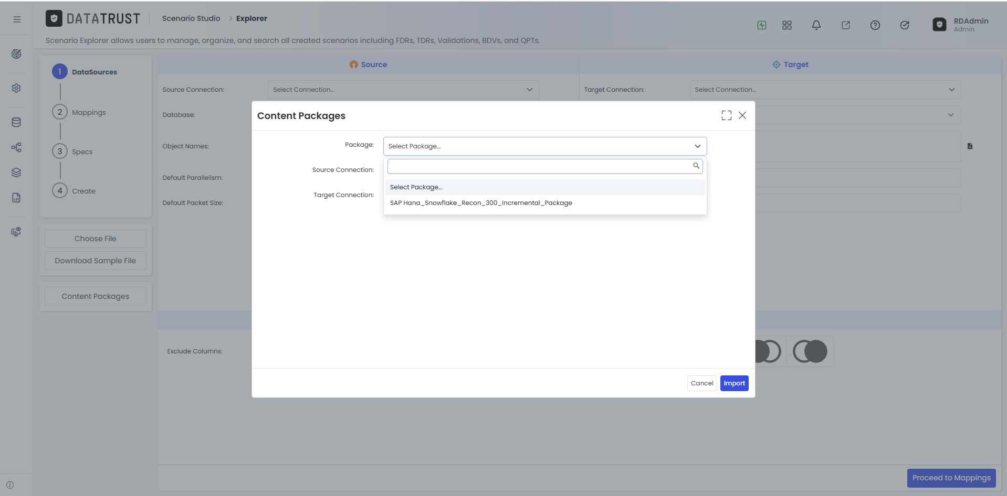Focus the package search input field
This screenshot has height=496, width=1007.
(545, 166)
